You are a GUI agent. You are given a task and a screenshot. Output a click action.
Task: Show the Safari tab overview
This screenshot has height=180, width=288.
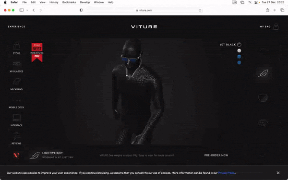282,10
